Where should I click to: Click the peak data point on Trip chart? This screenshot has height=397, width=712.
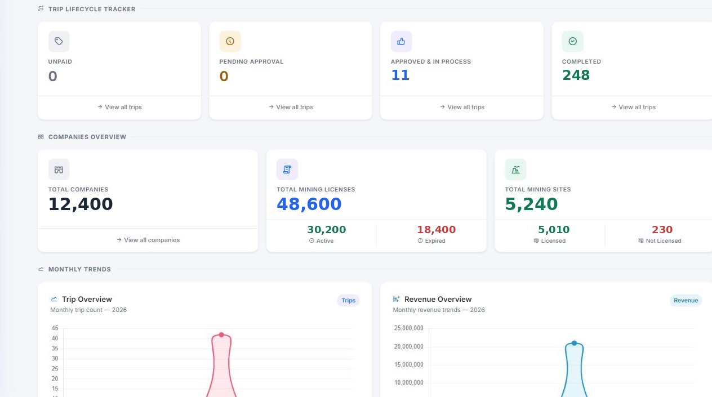tap(221, 334)
